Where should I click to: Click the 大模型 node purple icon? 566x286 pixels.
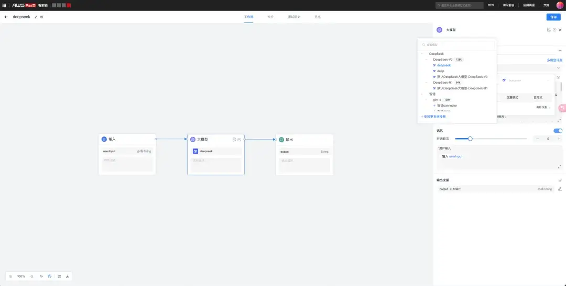193,140
